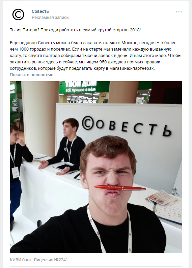Open the attached selfie photo
192x268 pixels.
(96, 167)
